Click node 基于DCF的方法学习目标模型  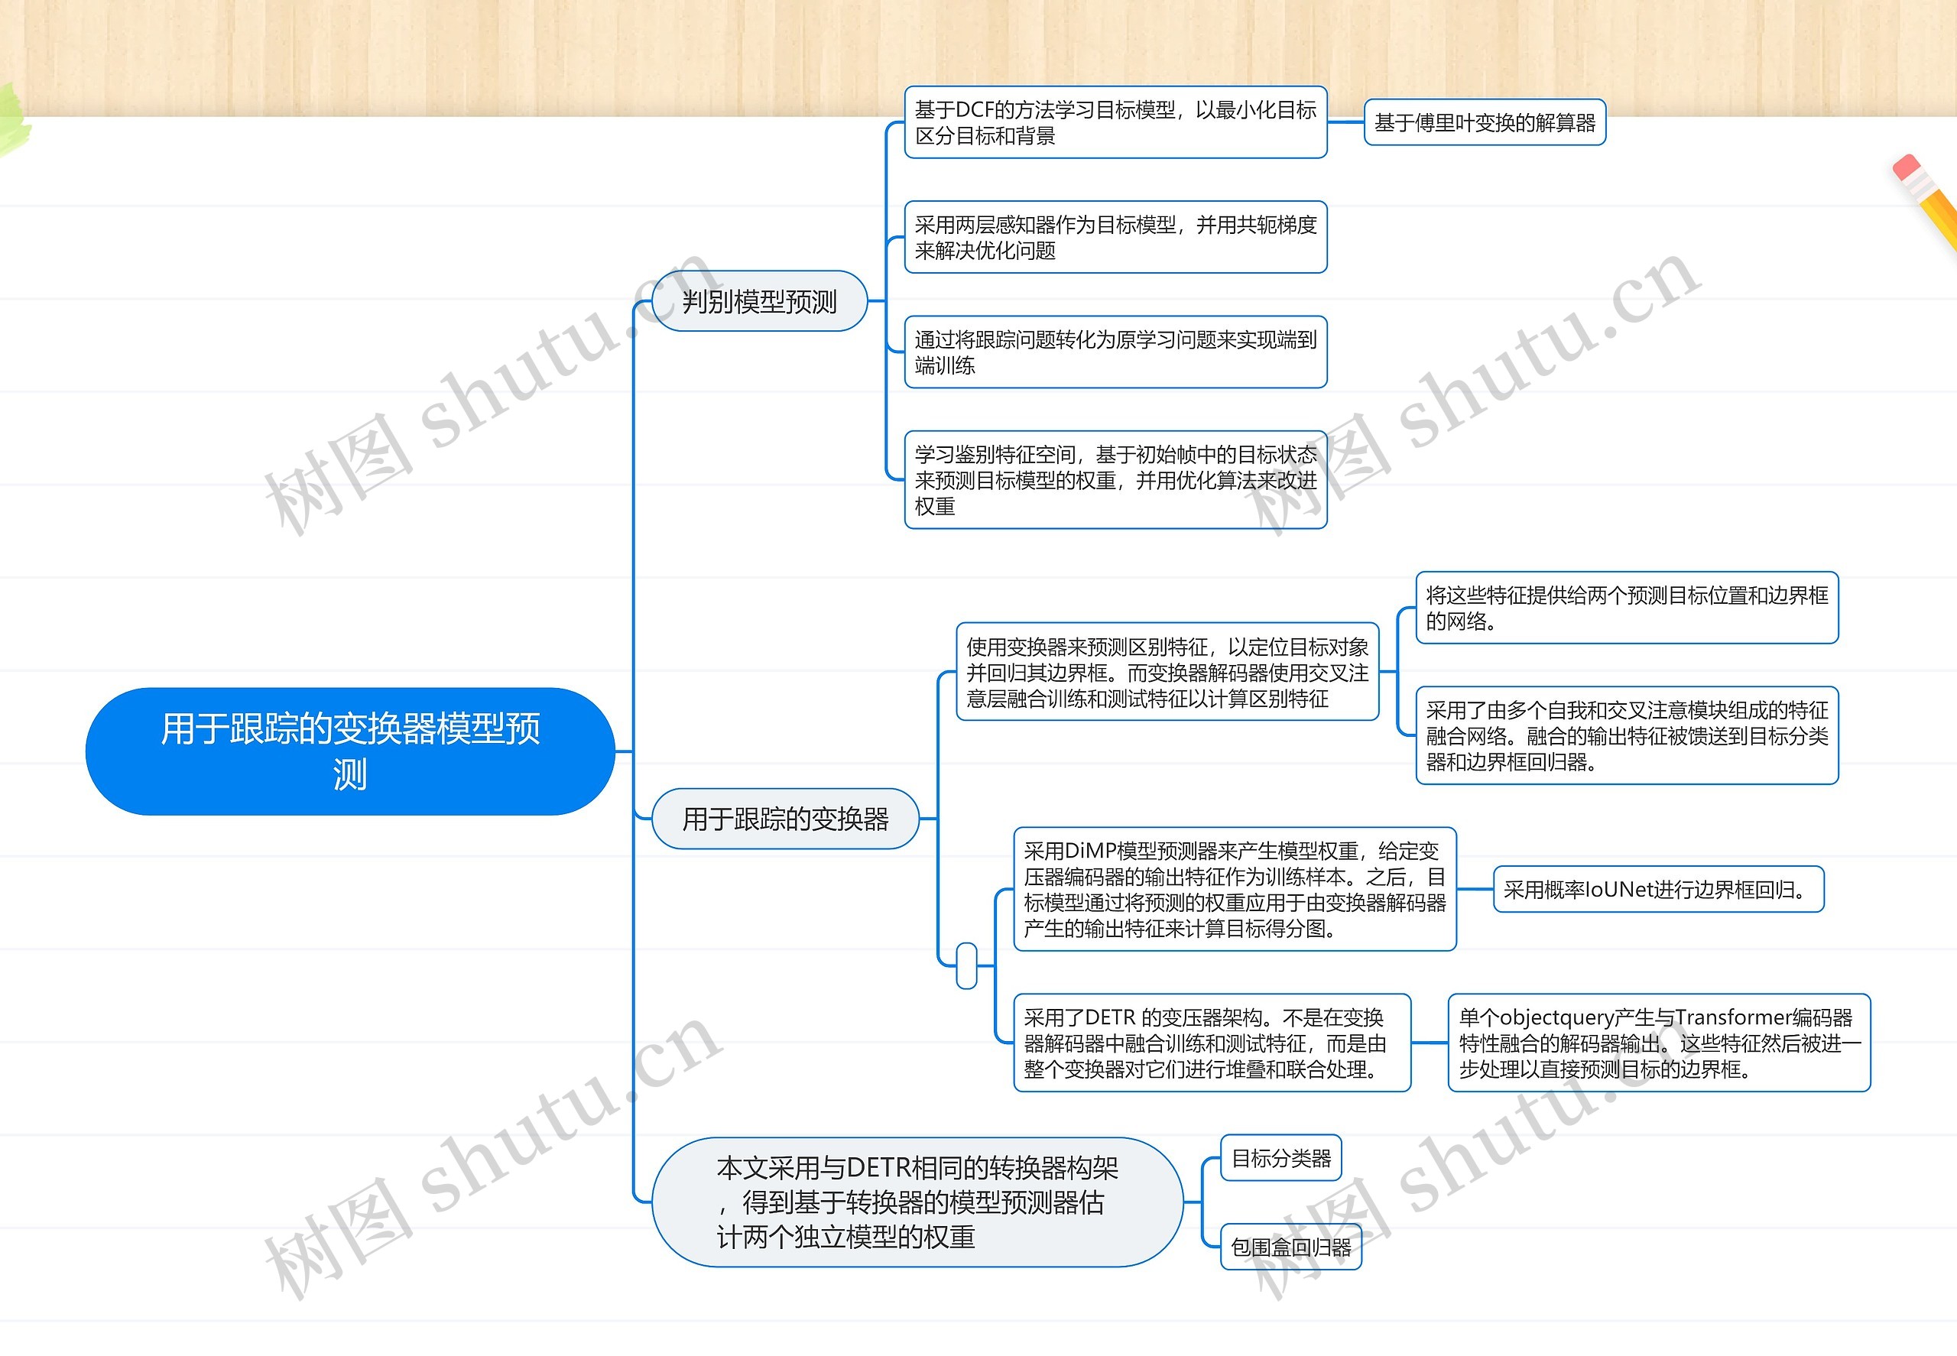1116,122
